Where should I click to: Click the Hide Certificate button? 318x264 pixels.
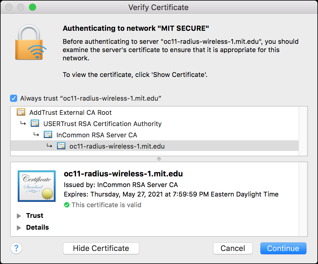coord(101,248)
